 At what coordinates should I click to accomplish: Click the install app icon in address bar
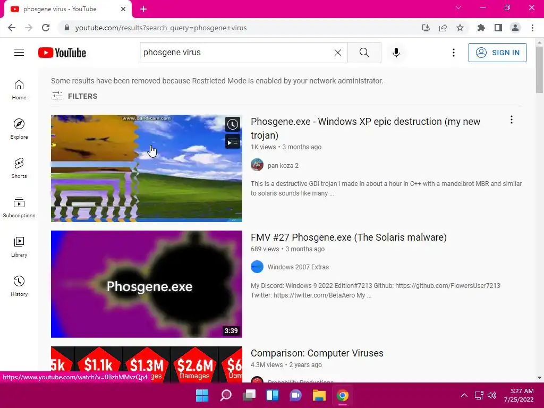point(426,28)
